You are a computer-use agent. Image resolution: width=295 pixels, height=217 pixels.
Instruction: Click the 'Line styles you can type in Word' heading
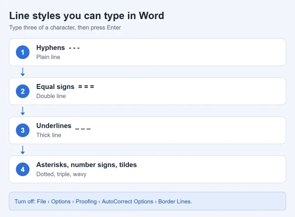87,16
